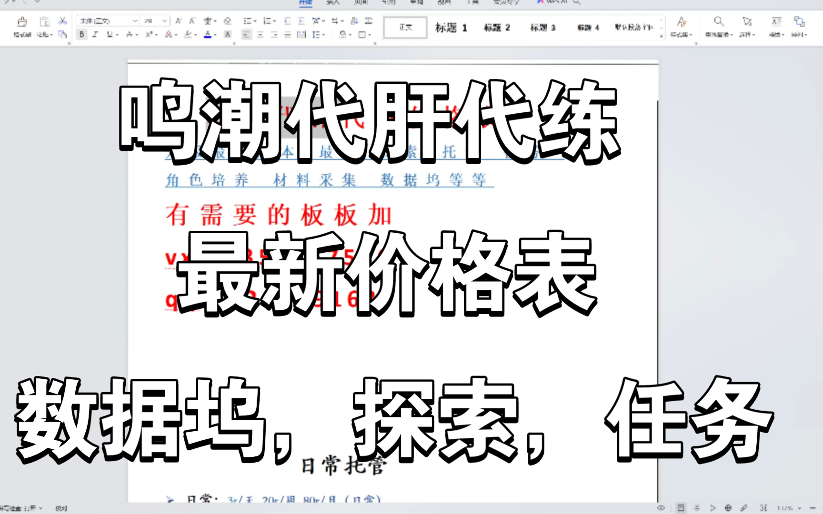Toggle Superscript formatting

pyautogui.click(x=149, y=35)
